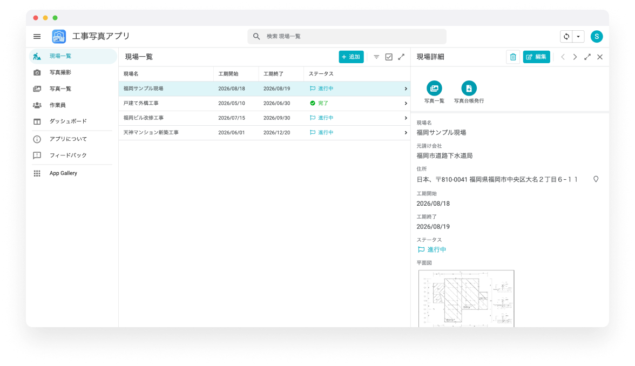Open the フィードバック sidebar item
Screen dimensions: 635x366
coord(73,155)
